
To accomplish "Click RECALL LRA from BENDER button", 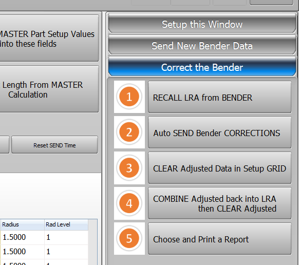I will [x=220, y=97].
